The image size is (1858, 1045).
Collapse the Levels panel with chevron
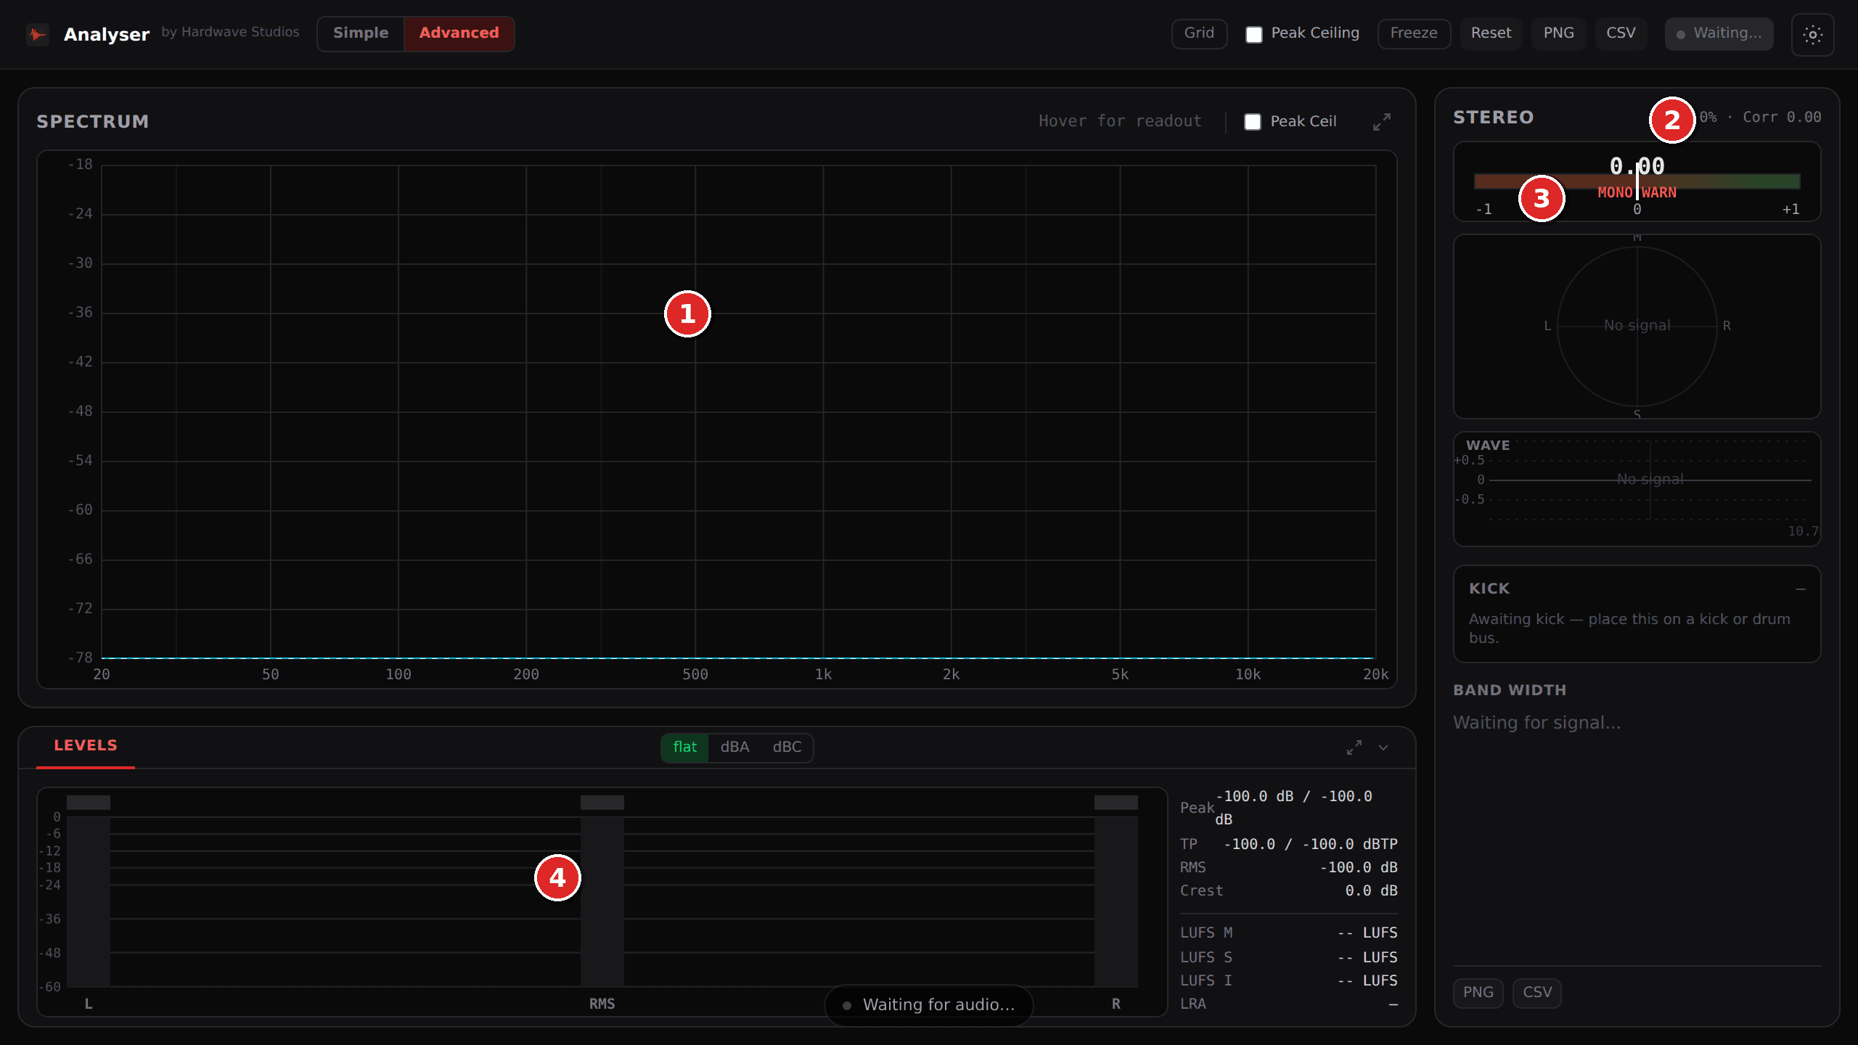coord(1383,747)
